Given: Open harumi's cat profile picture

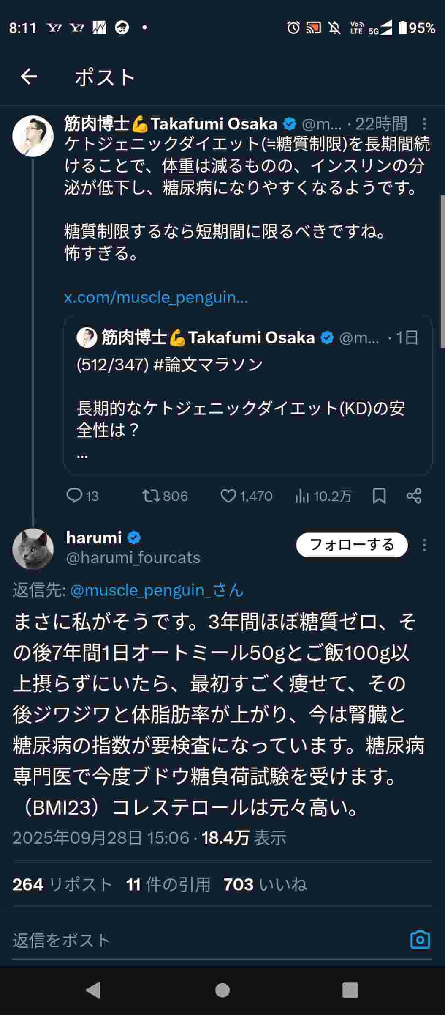Looking at the screenshot, I should pos(33,549).
